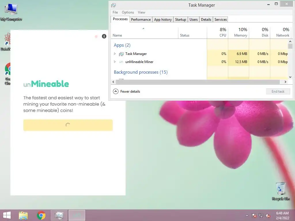Viewport: 295px width, 221px height.
Task: Sort by Memory column header
Action: click(239, 33)
